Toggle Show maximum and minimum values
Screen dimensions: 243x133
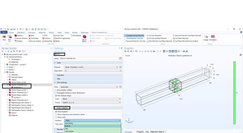(55, 114)
